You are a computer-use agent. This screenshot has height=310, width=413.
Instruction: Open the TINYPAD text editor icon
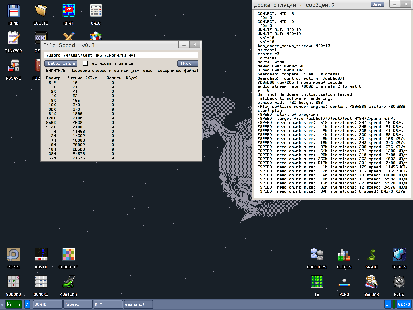point(13,38)
